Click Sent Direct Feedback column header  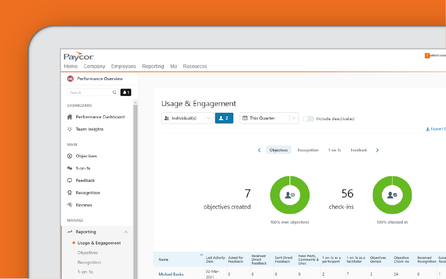[284, 260]
